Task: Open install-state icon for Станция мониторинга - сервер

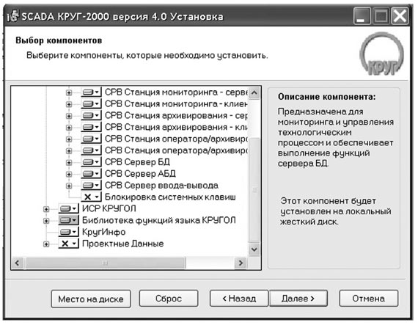Action: pos(91,92)
